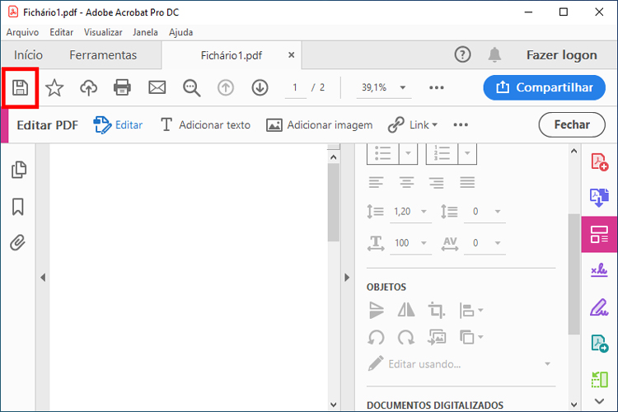This screenshot has width=618, height=412.
Task: Switch to the Início tab
Action: point(28,55)
